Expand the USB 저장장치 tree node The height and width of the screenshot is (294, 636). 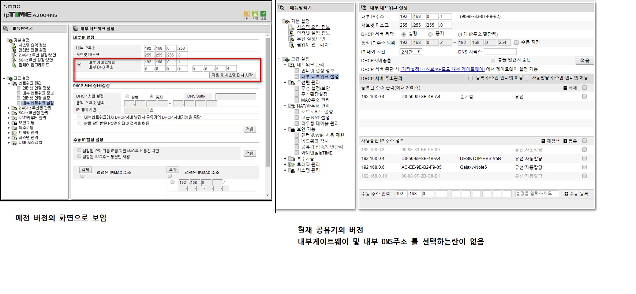coord(9,143)
